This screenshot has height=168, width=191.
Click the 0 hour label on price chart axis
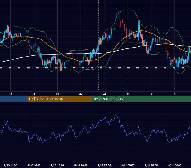tap(128, 94)
